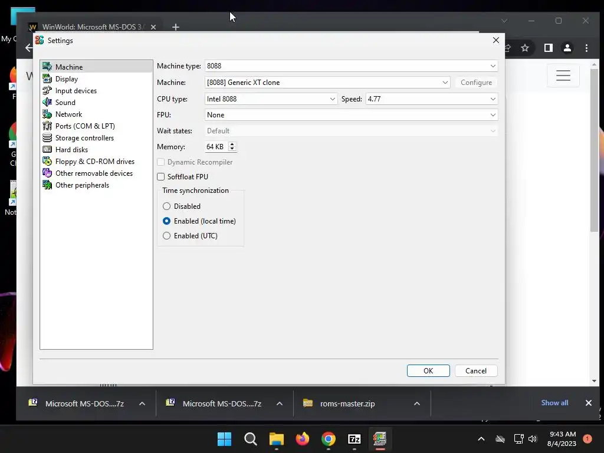The image size is (604, 453).
Task: Open a new Chrome tab
Action: tap(176, 27)
